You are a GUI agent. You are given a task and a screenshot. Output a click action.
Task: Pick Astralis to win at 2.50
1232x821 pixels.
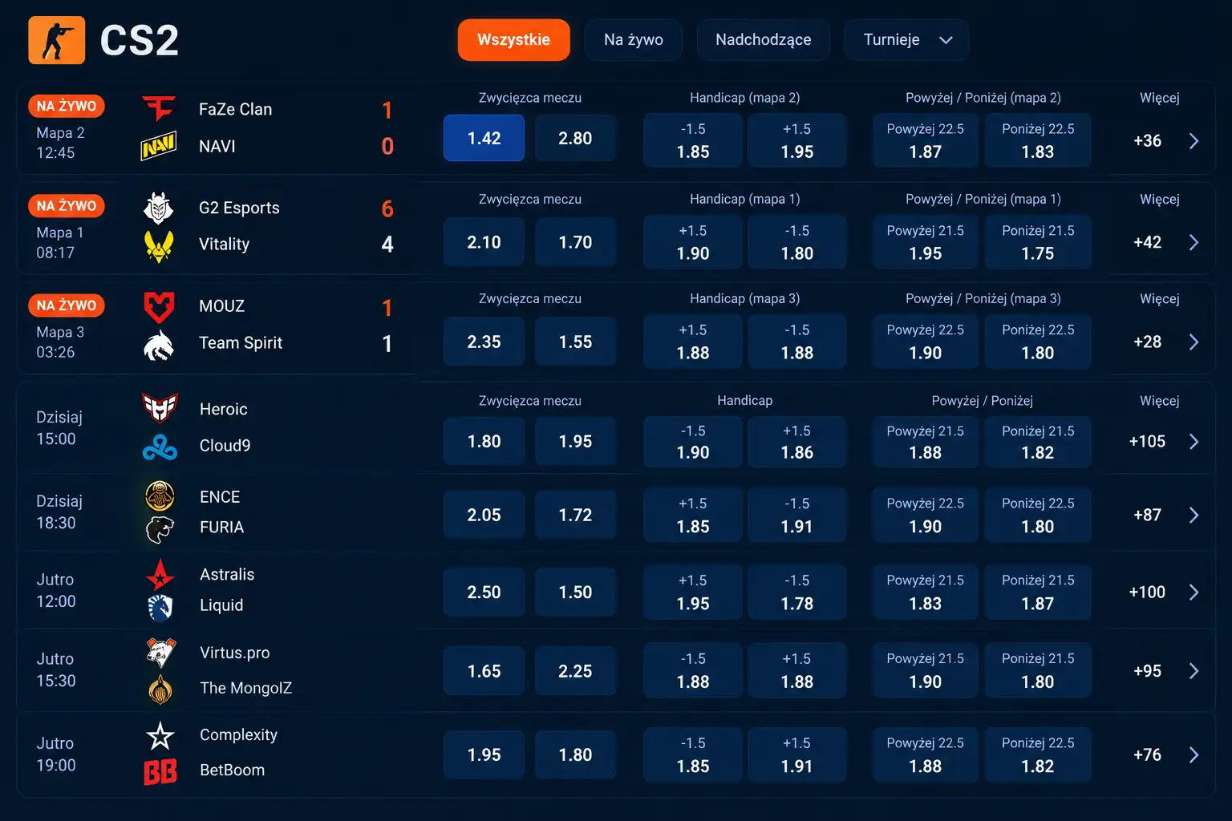[484, 592]
